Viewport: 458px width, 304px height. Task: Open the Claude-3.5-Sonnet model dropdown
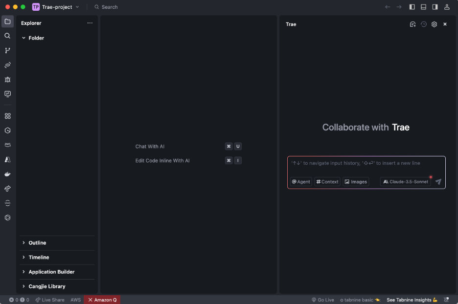pyautogui.click(x=406, y=181)
